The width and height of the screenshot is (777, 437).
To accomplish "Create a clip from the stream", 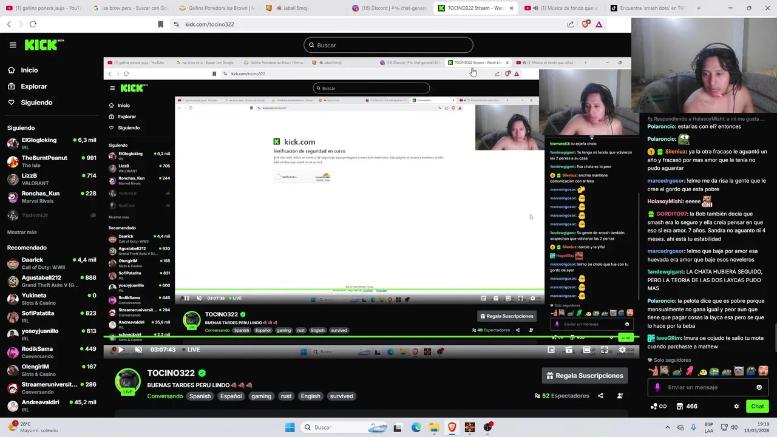I will click(569, 350).
